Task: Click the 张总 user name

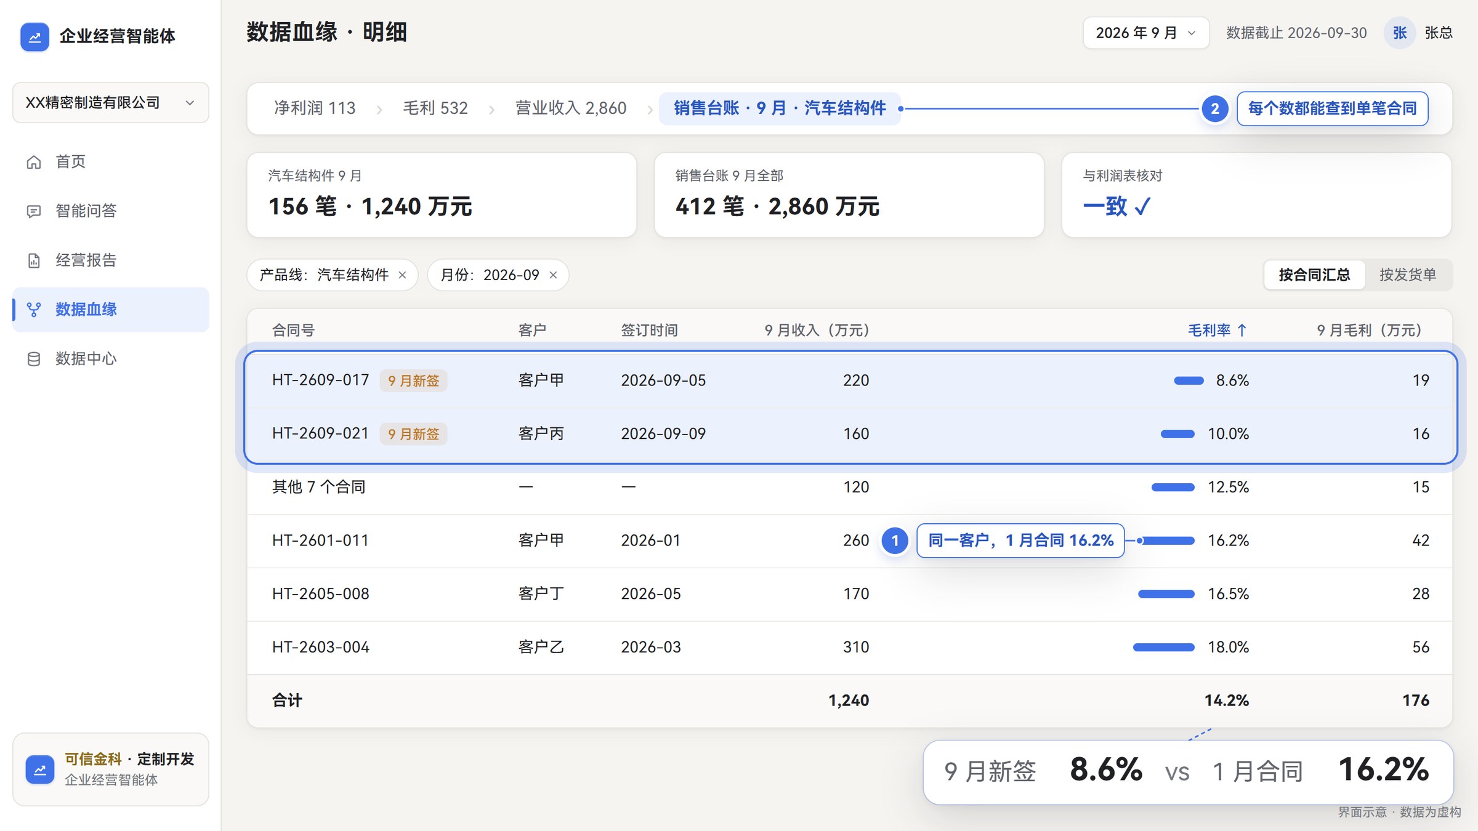Action: point(1439,33)
